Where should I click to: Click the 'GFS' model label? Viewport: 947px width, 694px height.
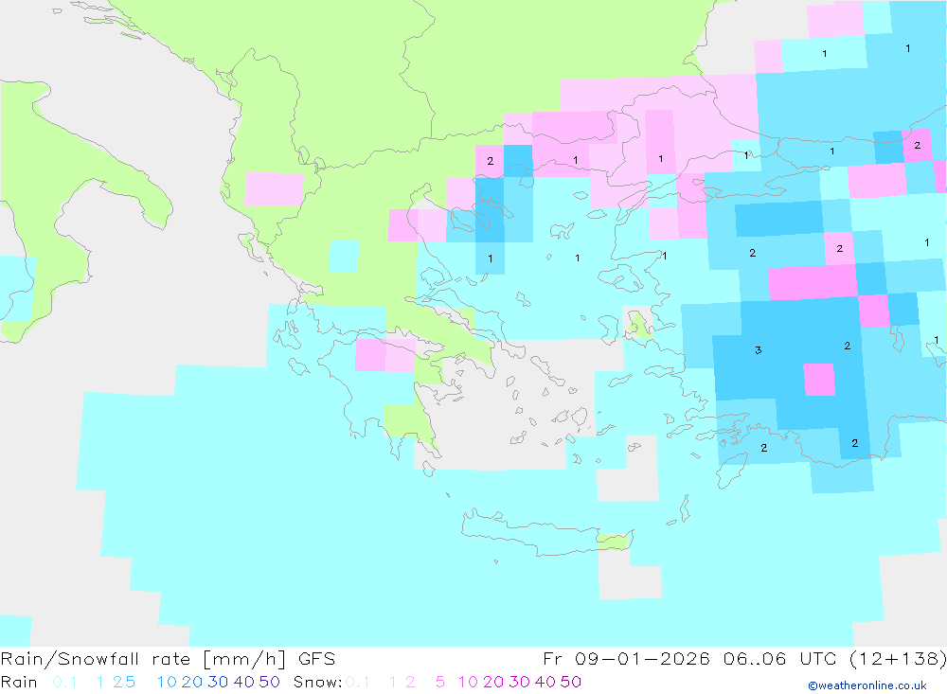(x=316, y=659)
